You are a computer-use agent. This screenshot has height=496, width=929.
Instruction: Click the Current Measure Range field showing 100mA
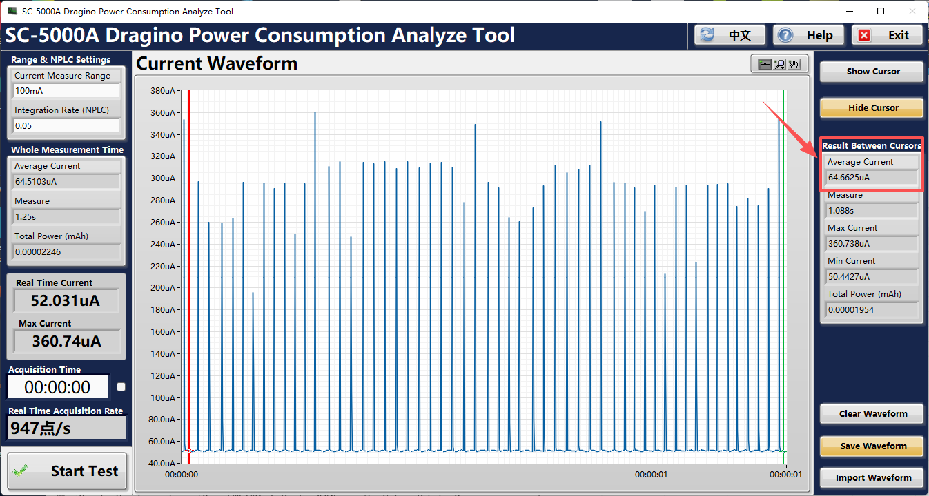(66, 91)
